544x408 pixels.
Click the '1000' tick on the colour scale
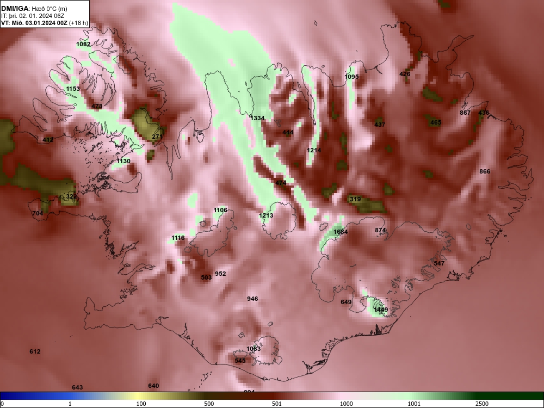[x=346, y=404]
